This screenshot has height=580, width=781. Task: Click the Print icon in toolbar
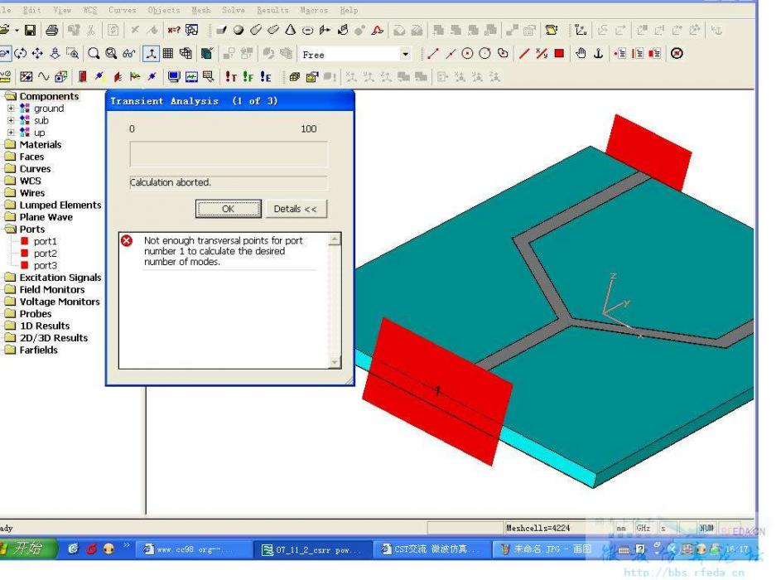click(51, 30)
